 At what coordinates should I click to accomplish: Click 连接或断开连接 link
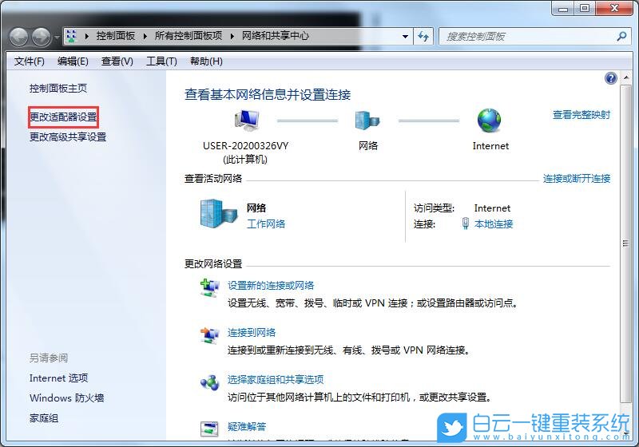[x=577, y=178]
